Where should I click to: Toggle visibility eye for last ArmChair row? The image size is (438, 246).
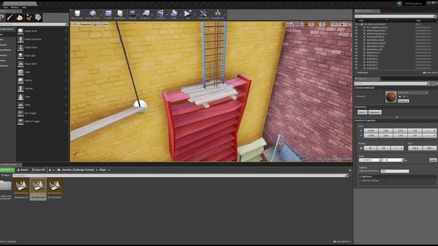[x=356, y=68]
